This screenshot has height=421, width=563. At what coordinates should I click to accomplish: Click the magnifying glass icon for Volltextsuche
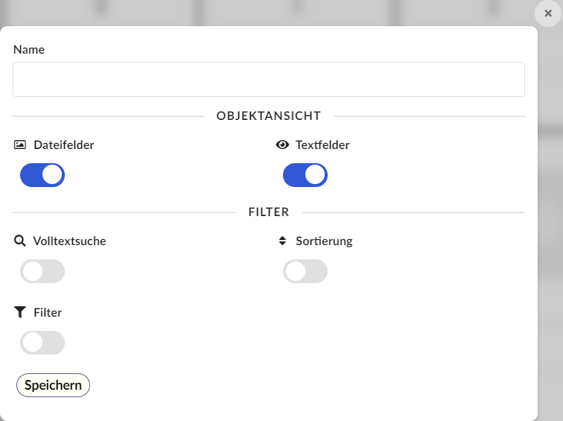click(20, 241)
